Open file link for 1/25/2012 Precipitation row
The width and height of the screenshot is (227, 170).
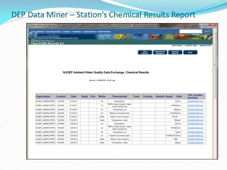click(x=195, y=124)
